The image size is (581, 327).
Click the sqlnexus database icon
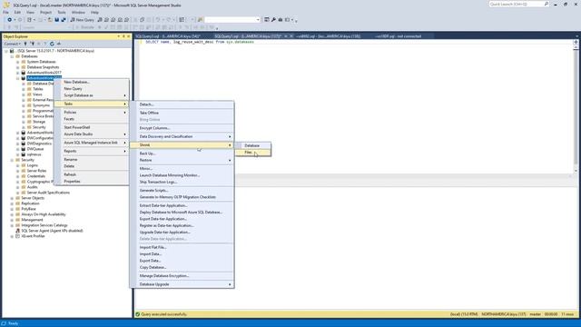point(24,154)
